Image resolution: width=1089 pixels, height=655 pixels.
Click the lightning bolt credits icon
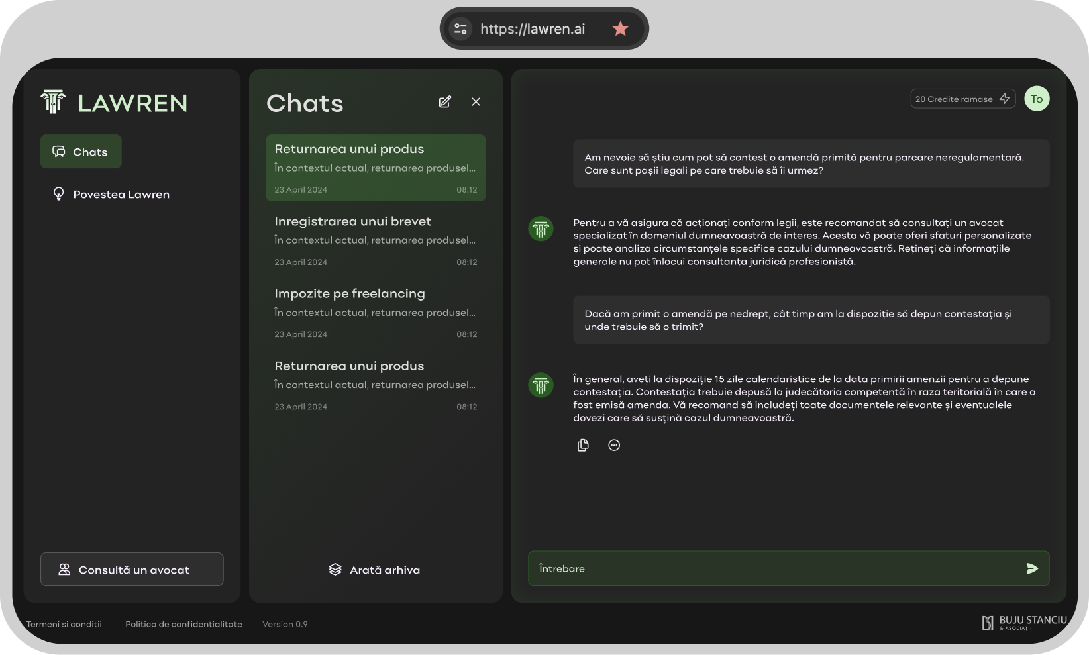(x=1004, y=99)
